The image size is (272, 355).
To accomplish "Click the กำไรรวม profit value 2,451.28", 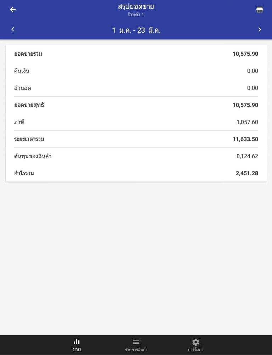I will [247, 173].
